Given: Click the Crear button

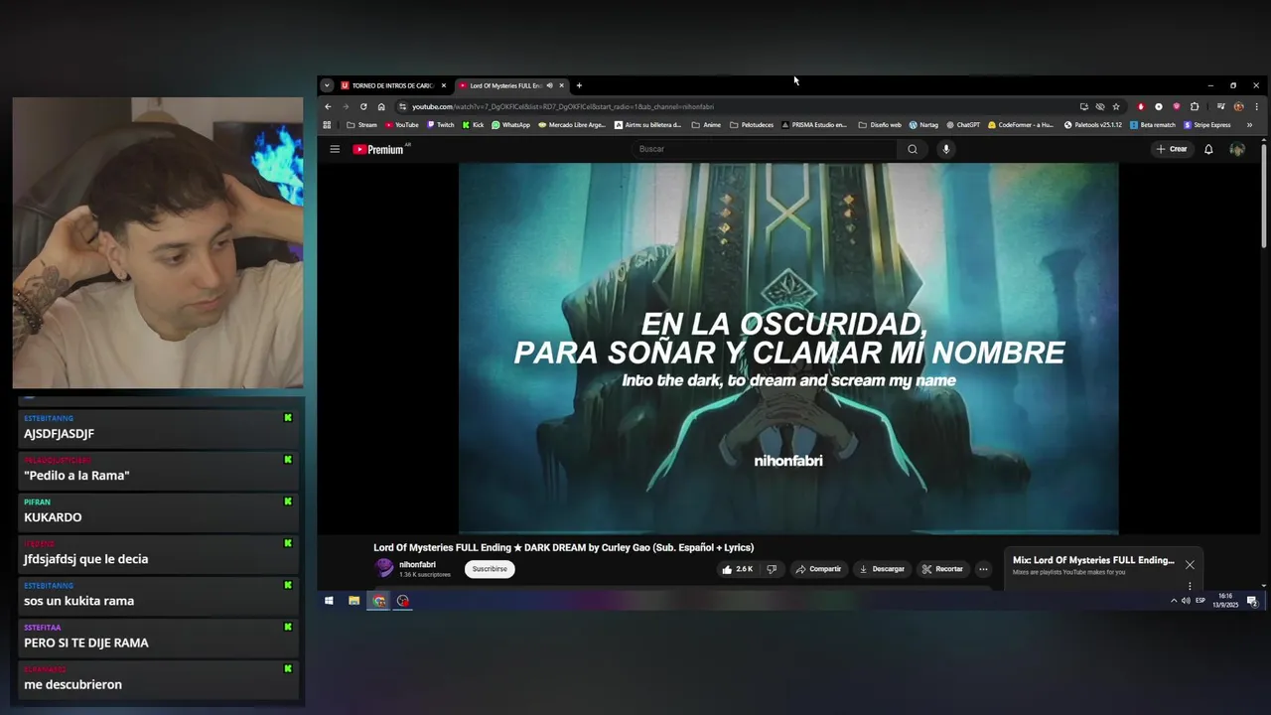Looking at the screenshot, I should click(x=1172, y=149).
